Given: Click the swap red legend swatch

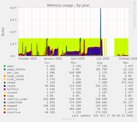Looking at the screenshot, I should pyautogui.click(x=5, y=96).
